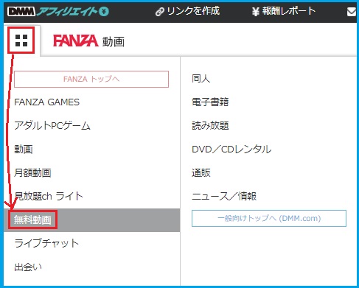Open DVD／CDレンタル entry
The width and height of the screenshot is (359, 288).
pyautogui.click(x=231, y=149)
